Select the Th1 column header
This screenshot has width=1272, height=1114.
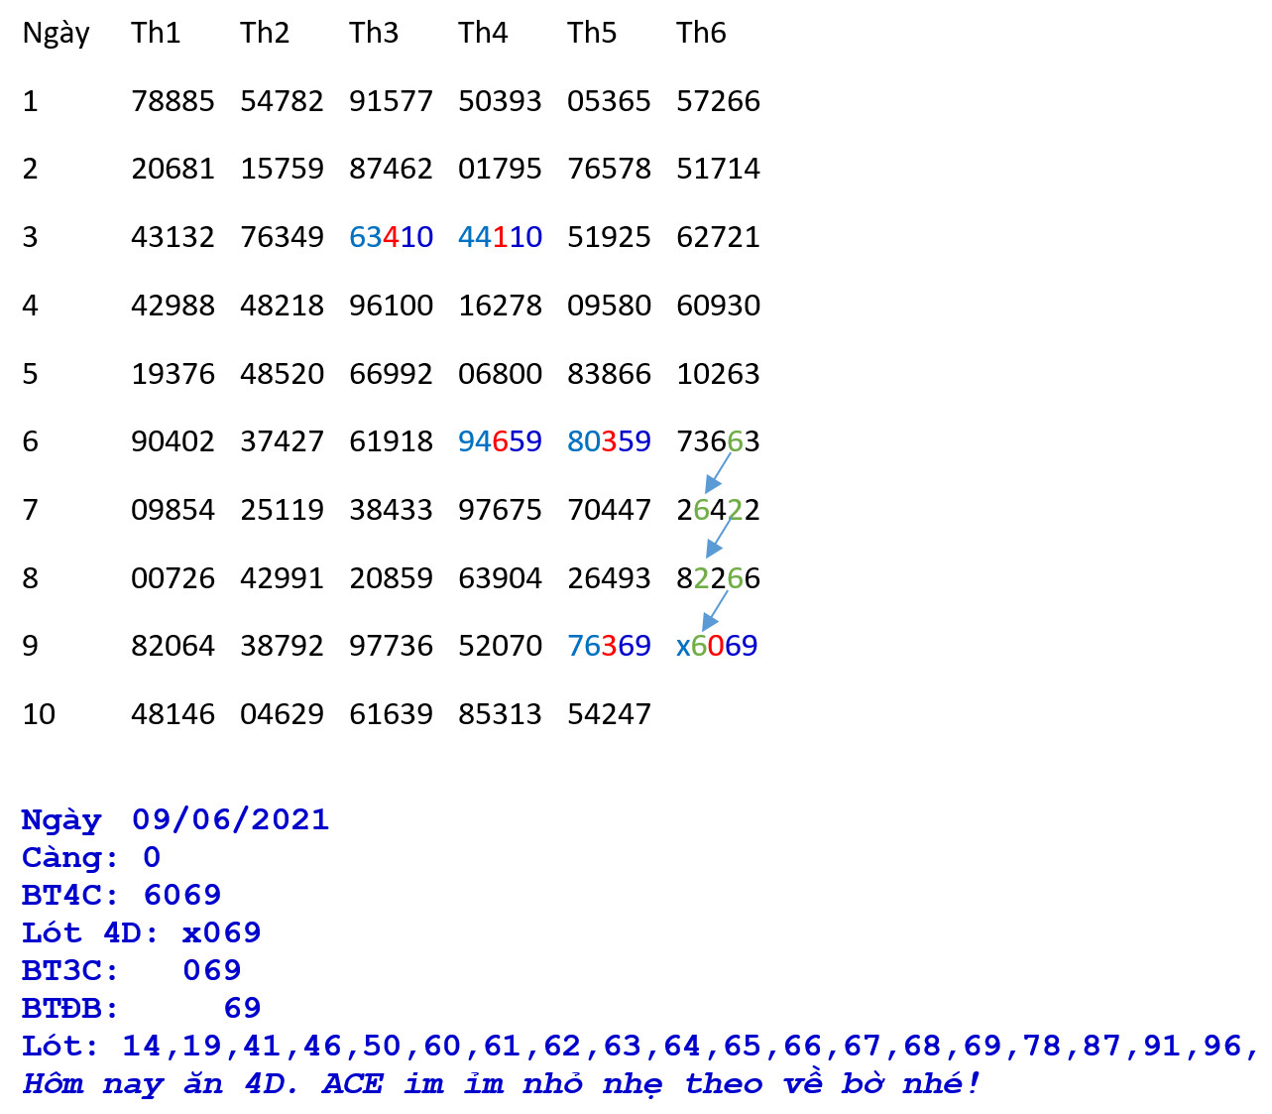[156, 33]
